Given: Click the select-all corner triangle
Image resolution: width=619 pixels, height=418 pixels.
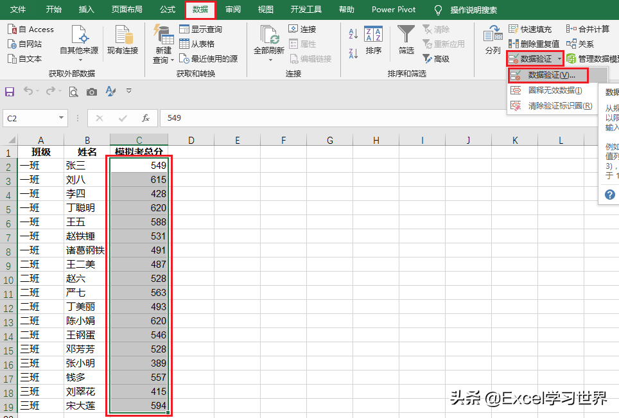Looking at the screenshot, I should pyautogui.click(x=12, y=140).
